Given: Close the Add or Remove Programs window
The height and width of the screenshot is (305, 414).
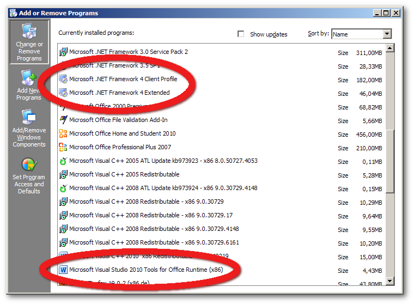Looking at the screenshot, I should [x=396, y=13].
